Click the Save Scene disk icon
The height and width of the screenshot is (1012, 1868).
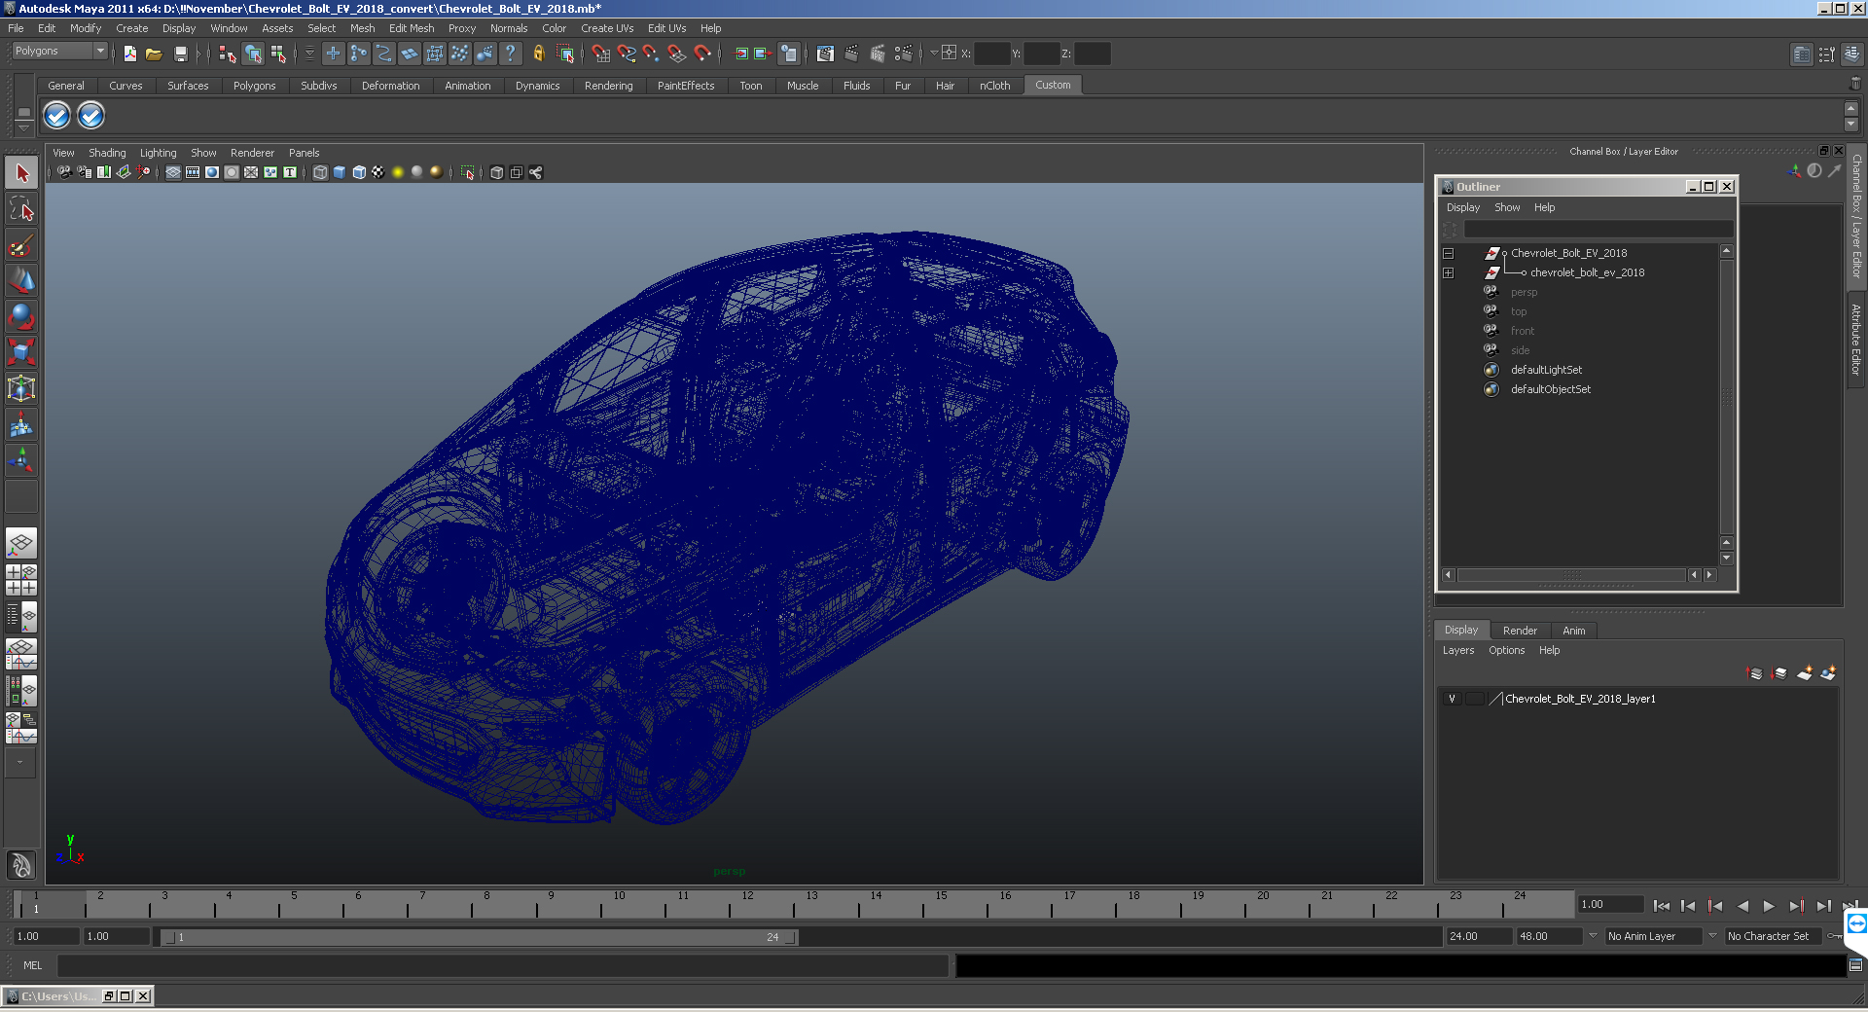pos(180,54)
